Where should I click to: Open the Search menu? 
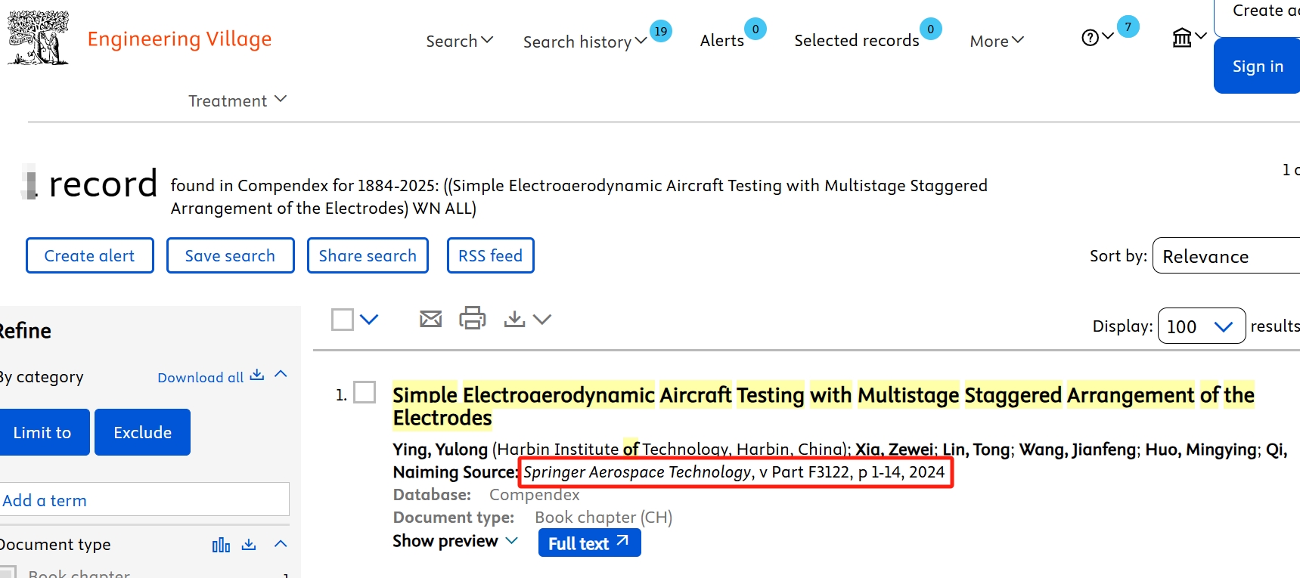click(x=459, y=41)
